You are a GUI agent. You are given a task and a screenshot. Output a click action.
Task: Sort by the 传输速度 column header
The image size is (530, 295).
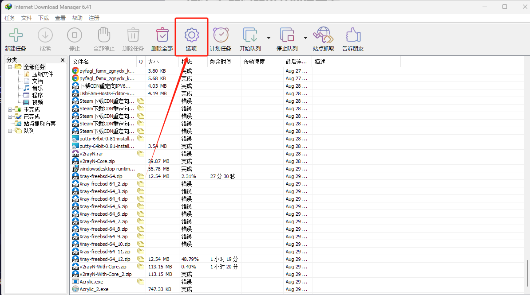pos(262,62)
